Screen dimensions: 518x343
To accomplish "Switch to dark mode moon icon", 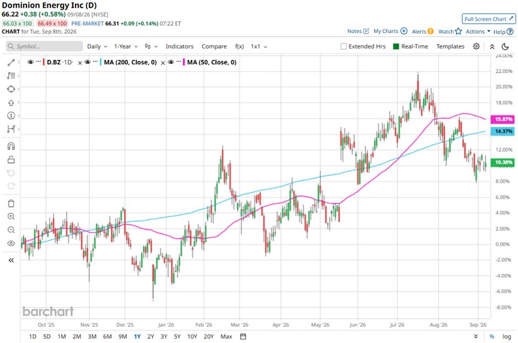I will coord(505,47).
